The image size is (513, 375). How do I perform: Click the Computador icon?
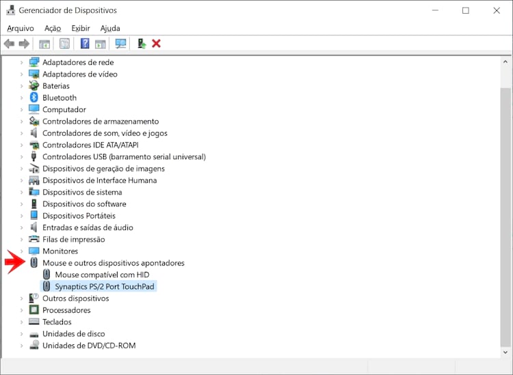[x=34, y=109]
